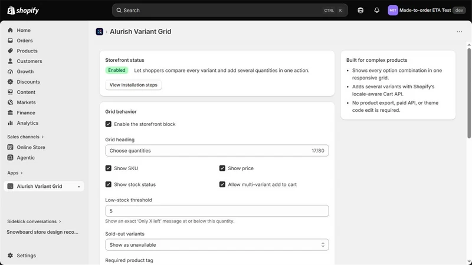
Task: Open Customers in the sidebar
Action: pos(44,61)
